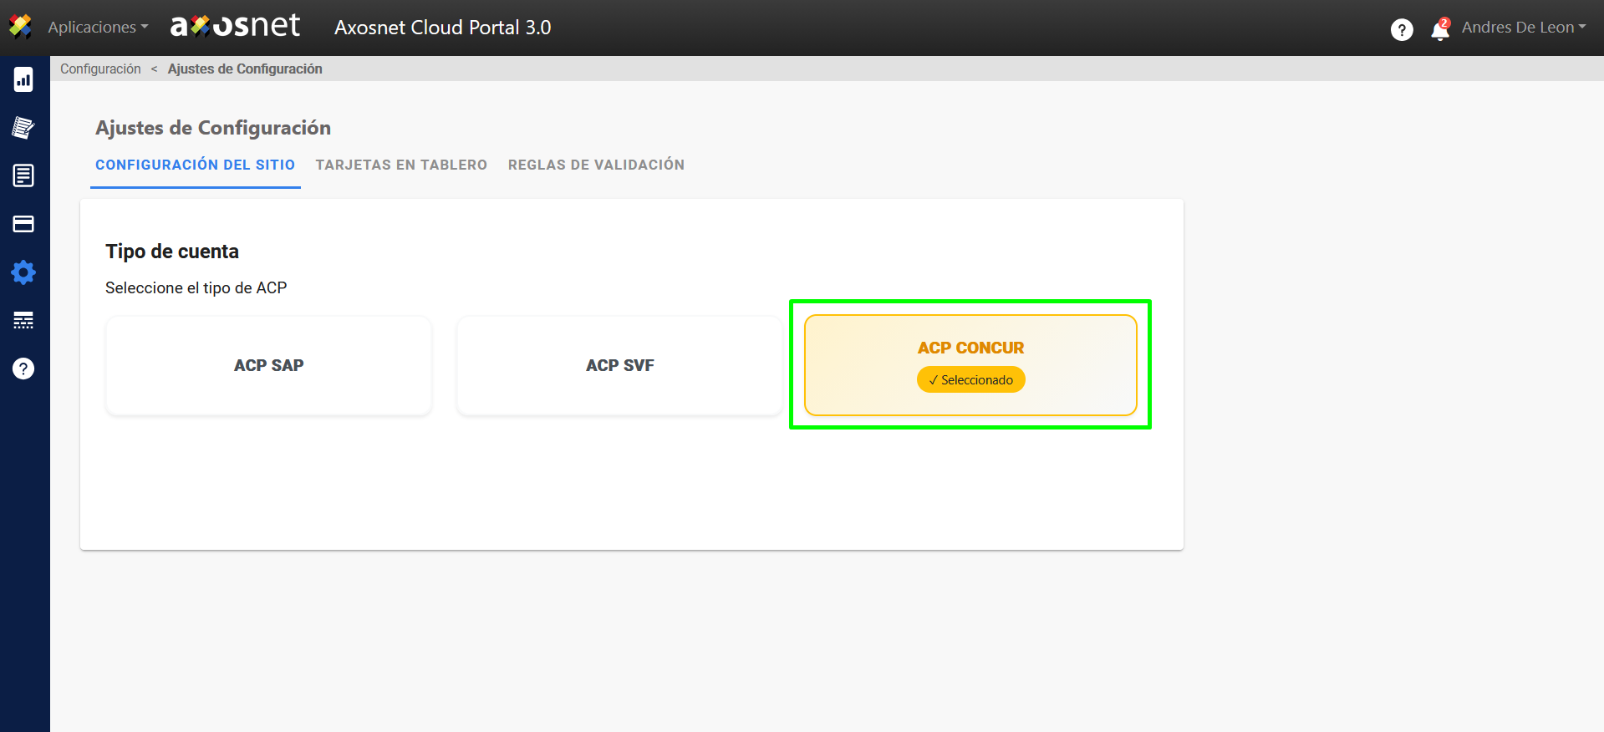Screen dimensions: 1604x732
Task: Click the settings gear sidebar icon
Action: 23,272
